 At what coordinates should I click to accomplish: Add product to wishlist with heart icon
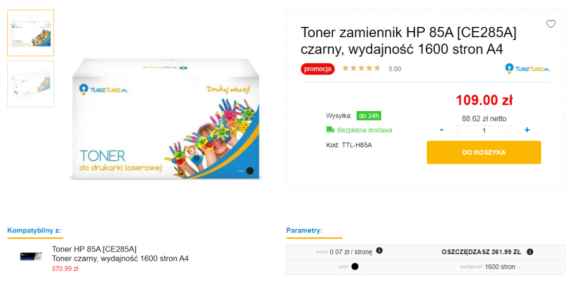coord(551,24)
